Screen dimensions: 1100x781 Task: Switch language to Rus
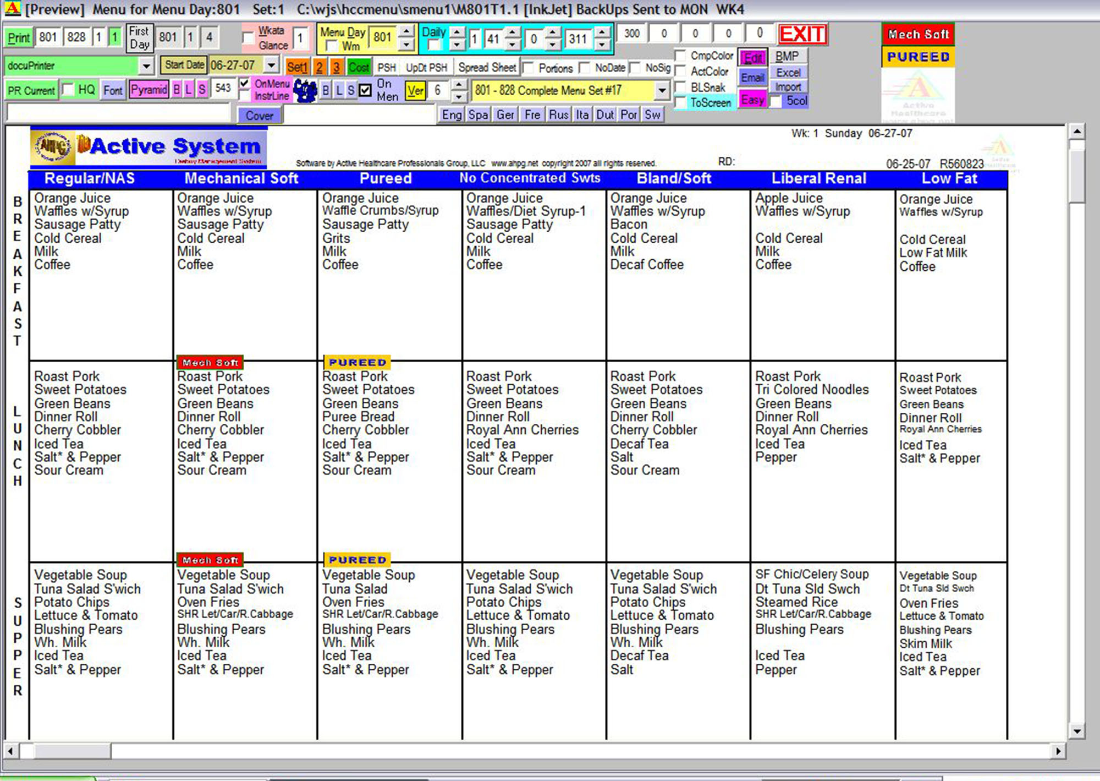tap(558, 114)
